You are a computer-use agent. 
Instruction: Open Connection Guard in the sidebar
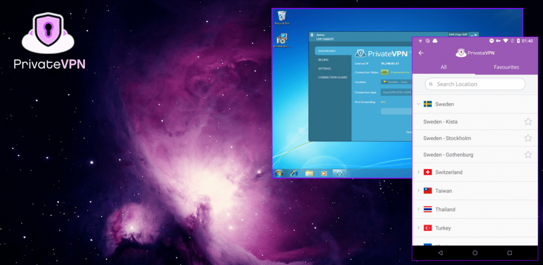pos(332,78)
